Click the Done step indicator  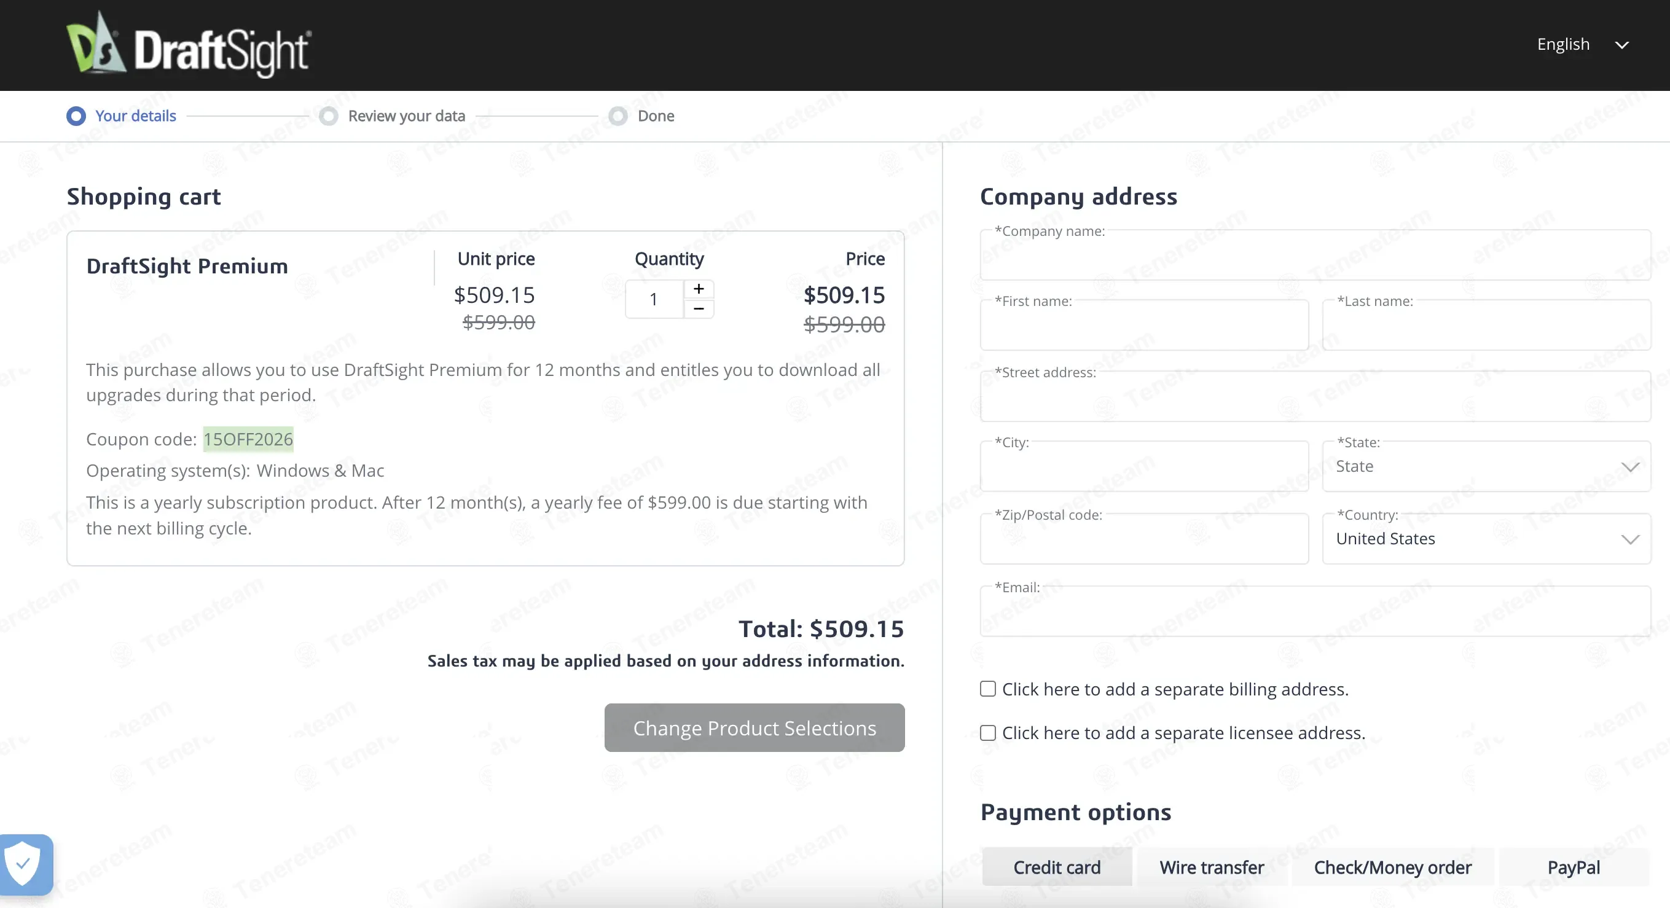(x=641, y=116)
